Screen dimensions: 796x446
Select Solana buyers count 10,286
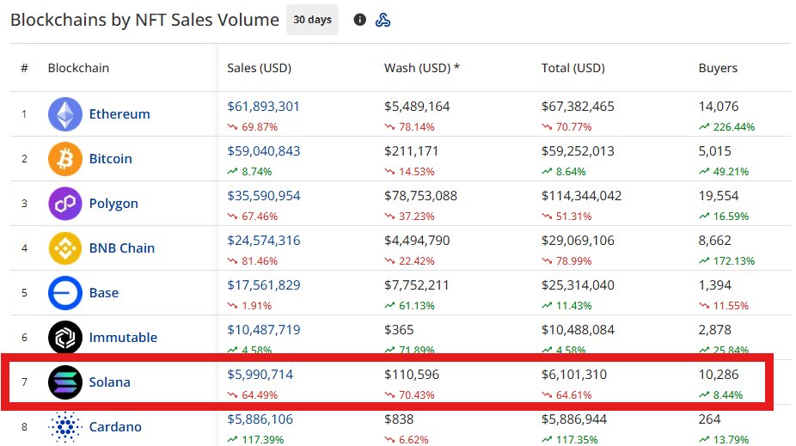pyautogui.click(x=719, y=375)
